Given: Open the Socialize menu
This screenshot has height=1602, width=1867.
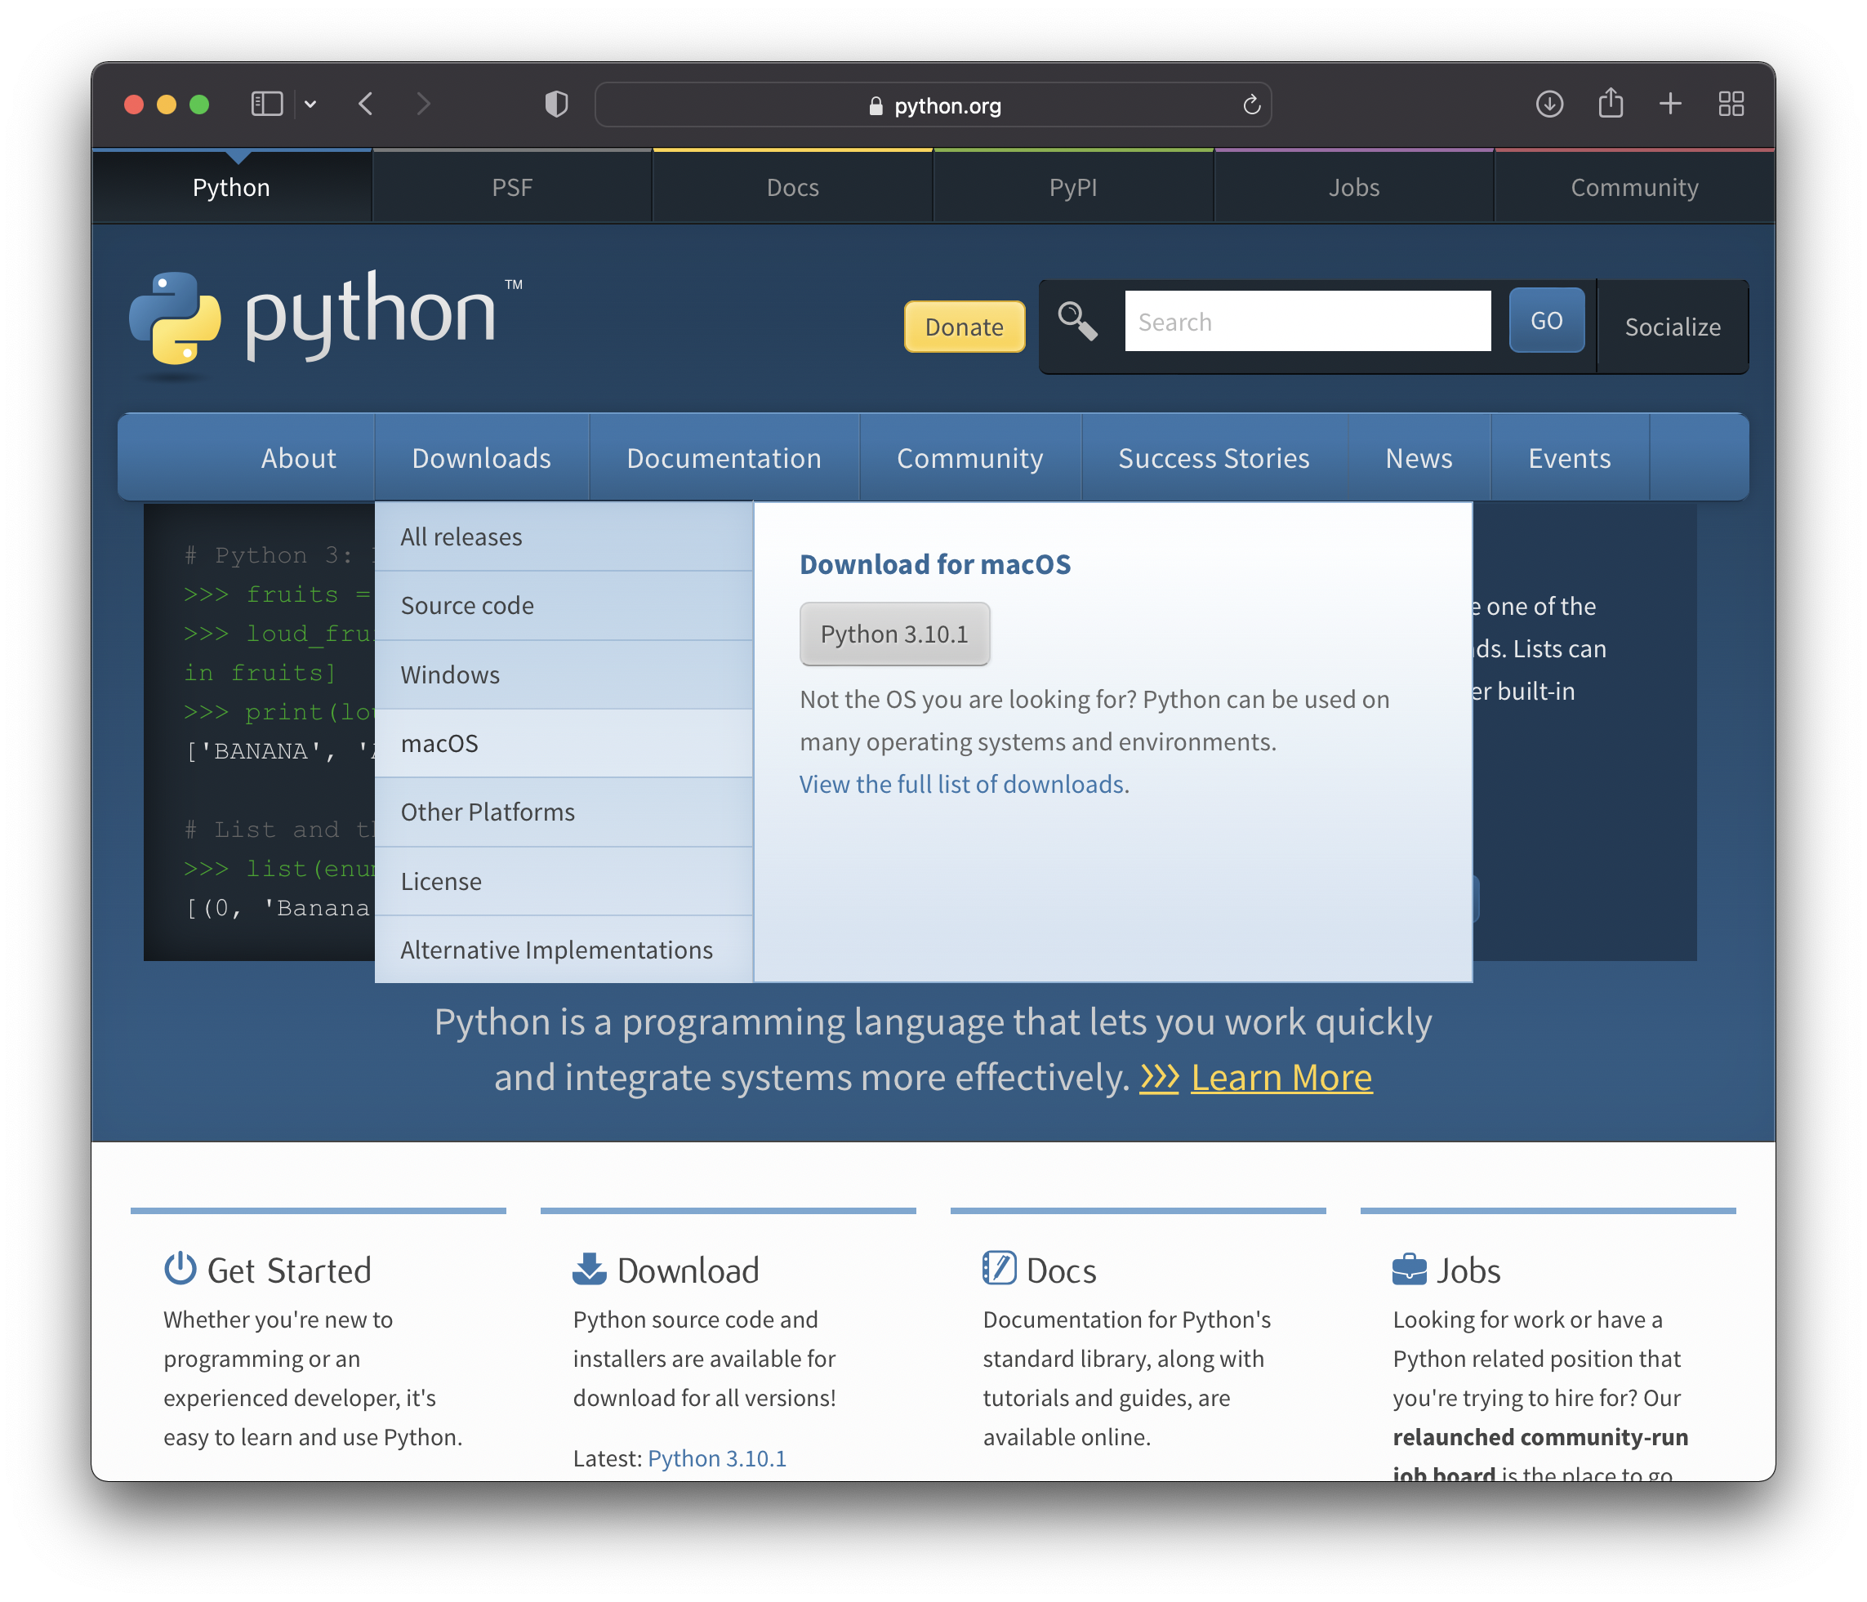Looking at the screenshot, I should pos(1673,327).
